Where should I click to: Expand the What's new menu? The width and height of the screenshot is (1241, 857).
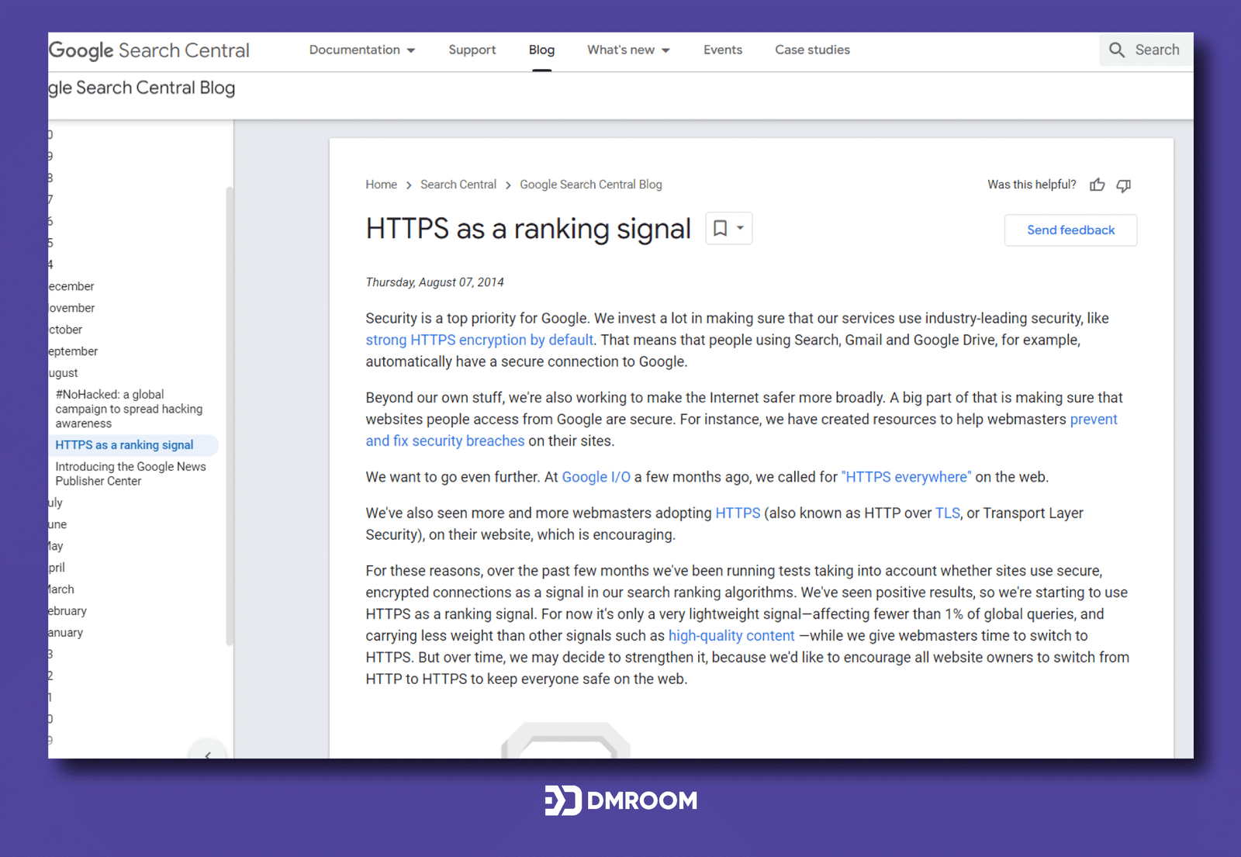coord(628,50)
